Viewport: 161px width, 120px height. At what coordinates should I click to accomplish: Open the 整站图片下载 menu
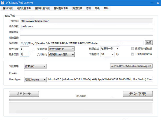point(61,8)
